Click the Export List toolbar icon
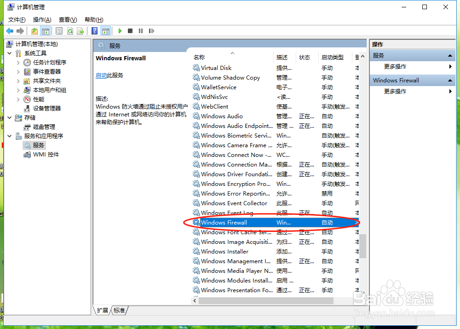The width and height of the screenshot is (460, 329). 80,31
